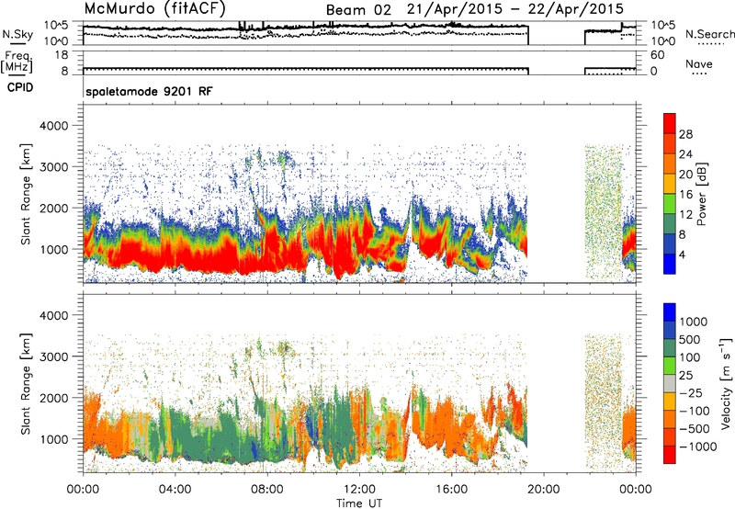
Task: Click the dotted line sample under N.Search
Action: (711, 44)
